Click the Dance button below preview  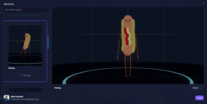pos(195,88)
